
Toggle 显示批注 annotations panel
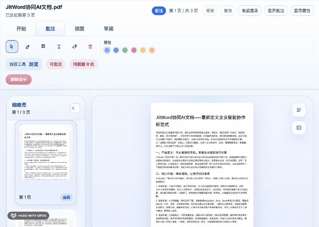coord(276,11)
